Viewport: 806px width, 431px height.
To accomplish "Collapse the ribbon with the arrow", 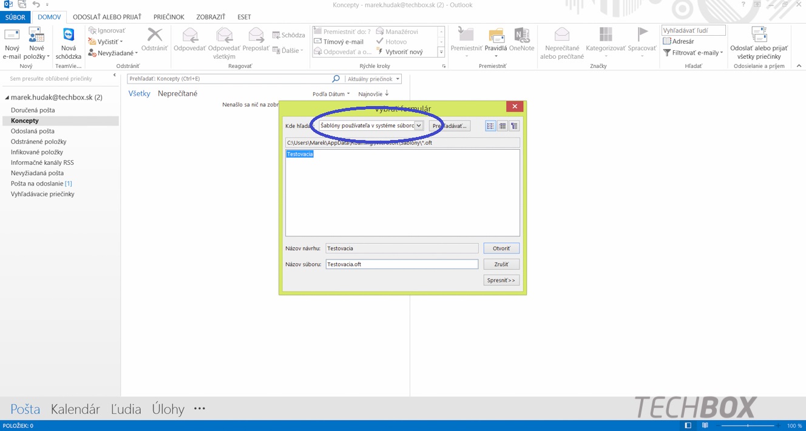I will [x=799, y=66].
